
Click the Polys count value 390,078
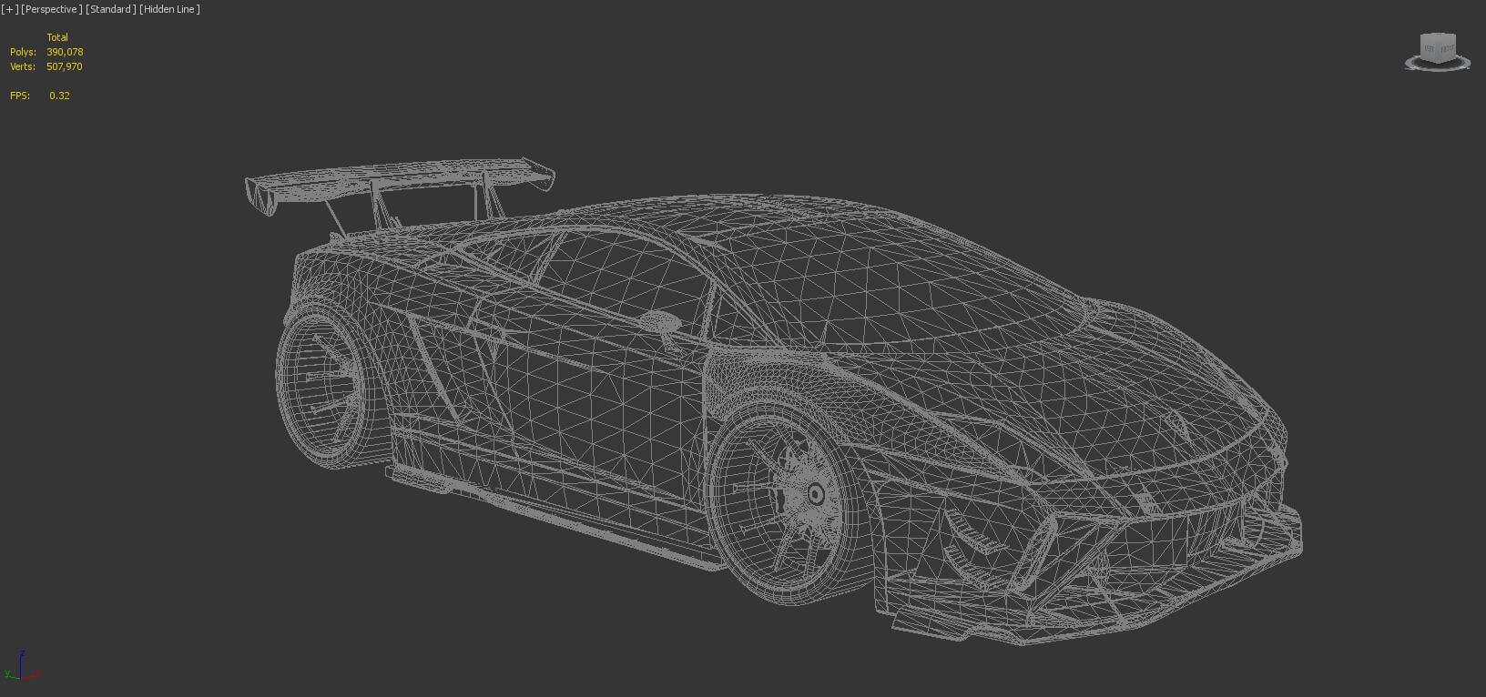pyautogui.click(x=65, y=52)
